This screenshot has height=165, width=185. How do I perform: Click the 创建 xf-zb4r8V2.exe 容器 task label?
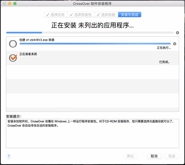point(37,40)
